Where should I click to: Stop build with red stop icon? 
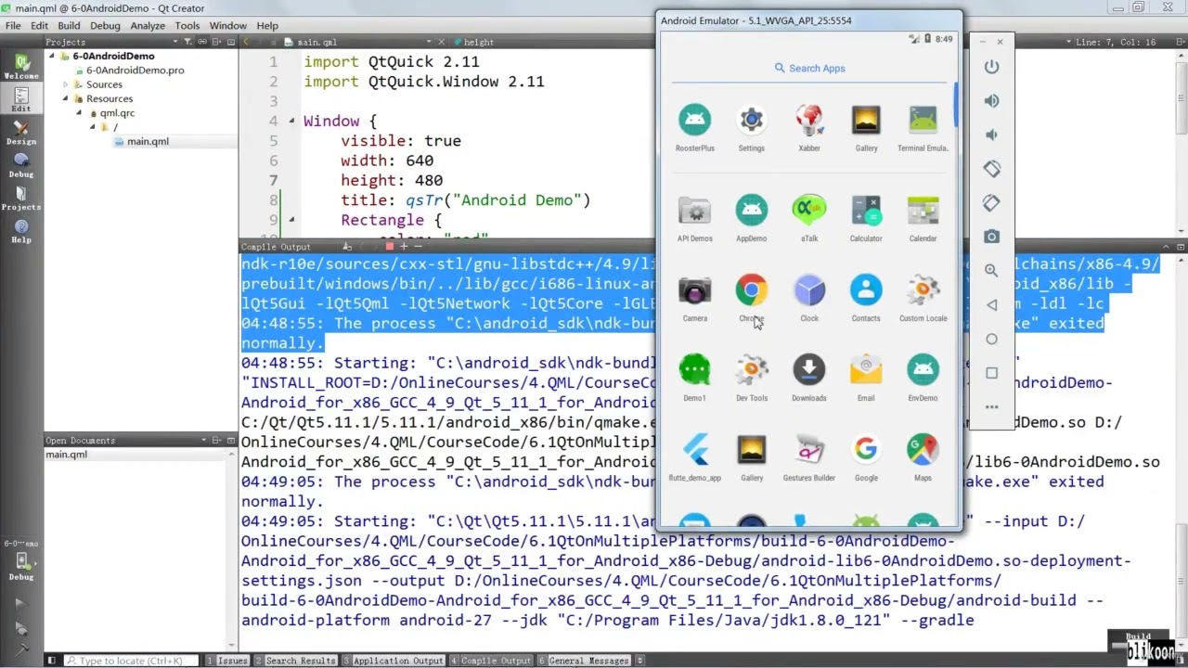click(390, 247)
